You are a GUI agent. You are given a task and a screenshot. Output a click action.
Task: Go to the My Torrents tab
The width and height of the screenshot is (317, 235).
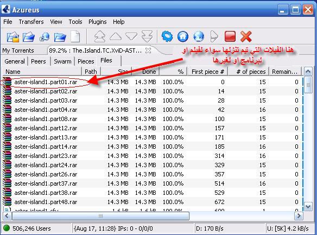pyautogui.click(x=18, y=50)
